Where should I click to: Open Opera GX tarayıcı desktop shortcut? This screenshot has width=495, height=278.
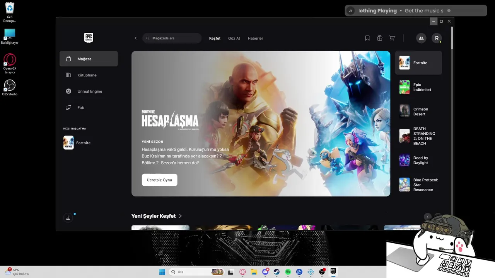tap(10, 64)
